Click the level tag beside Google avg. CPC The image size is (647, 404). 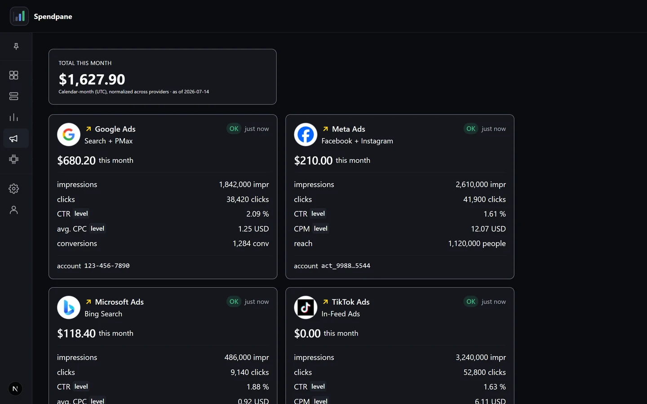click(97, 228)
